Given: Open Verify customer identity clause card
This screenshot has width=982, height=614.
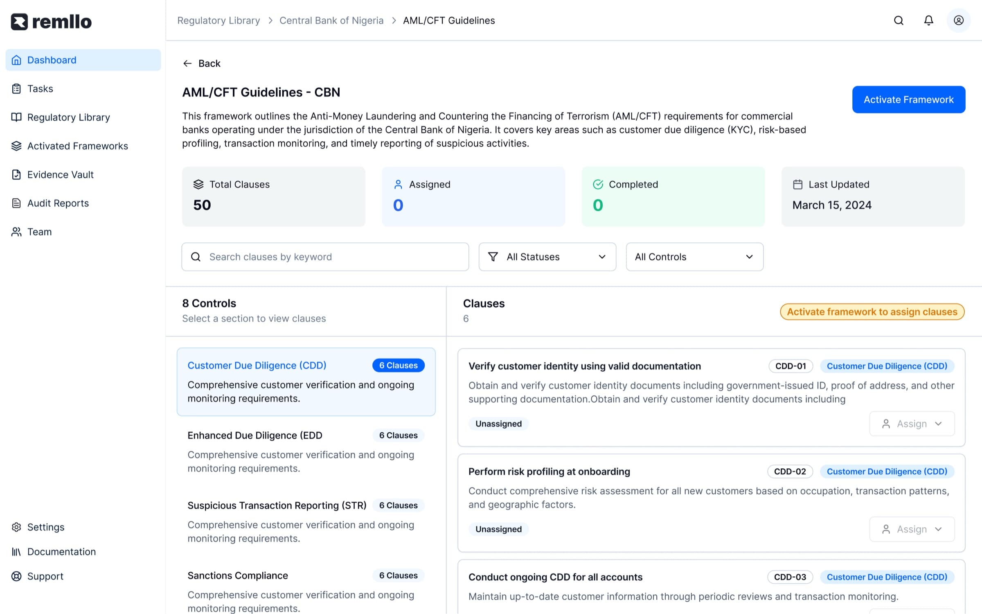Looking at the screenshot, I should pos(712,397).
